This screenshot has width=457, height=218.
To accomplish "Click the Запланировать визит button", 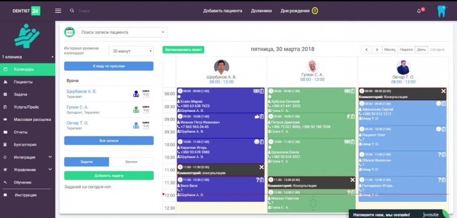I will 183,50.
